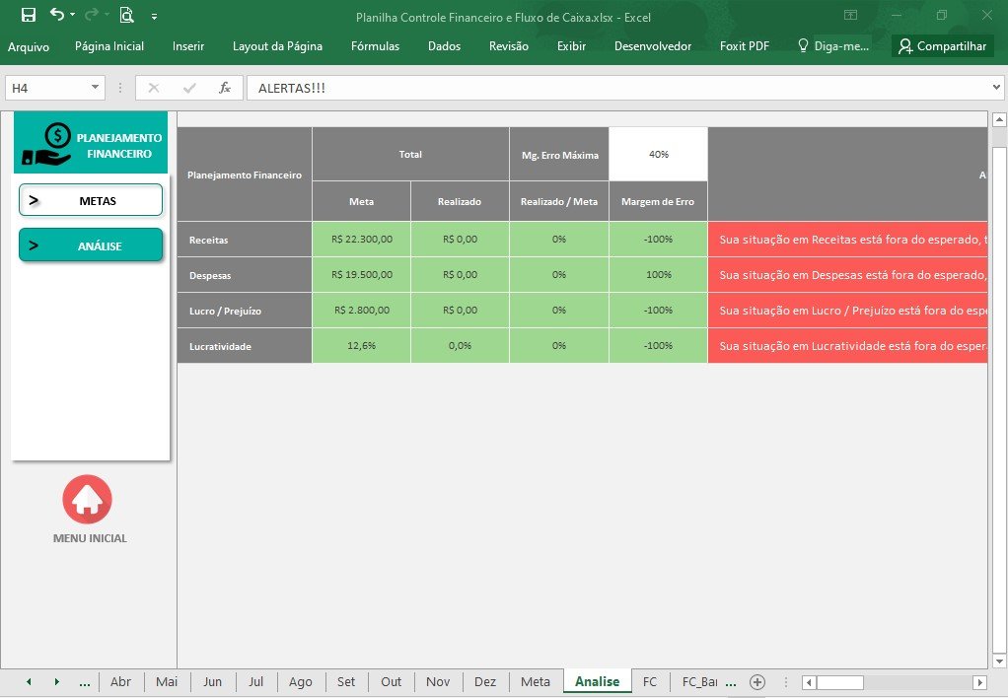1008x698 pixels.
Task: Click the ANÁLISE navigation button
Action: [x=91, y=245]
